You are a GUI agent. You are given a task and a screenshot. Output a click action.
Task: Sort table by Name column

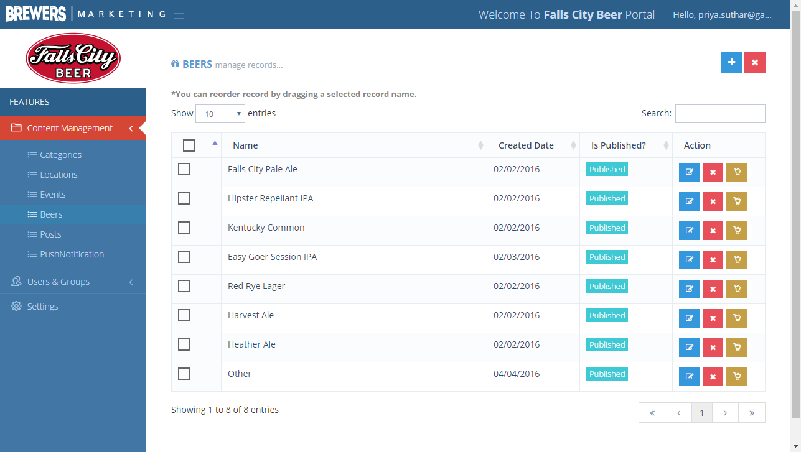click(x=354, y=145)
